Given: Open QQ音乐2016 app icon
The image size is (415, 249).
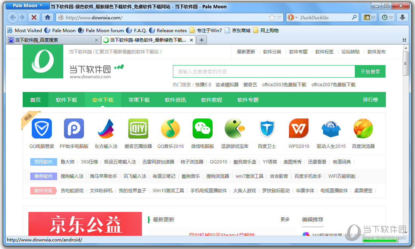Looking at the screenshot, I should pyautogui.click(x=171, y=129).
